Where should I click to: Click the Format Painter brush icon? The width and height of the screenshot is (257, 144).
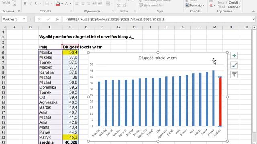tap(14, 5)
